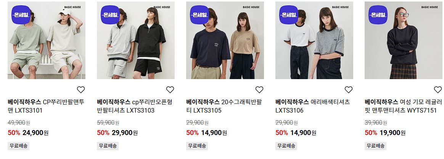The image size is (444, 159).
Task: Open women's black sweatshirt product photo
Action: pyautogui.click(x=404, y=40)
